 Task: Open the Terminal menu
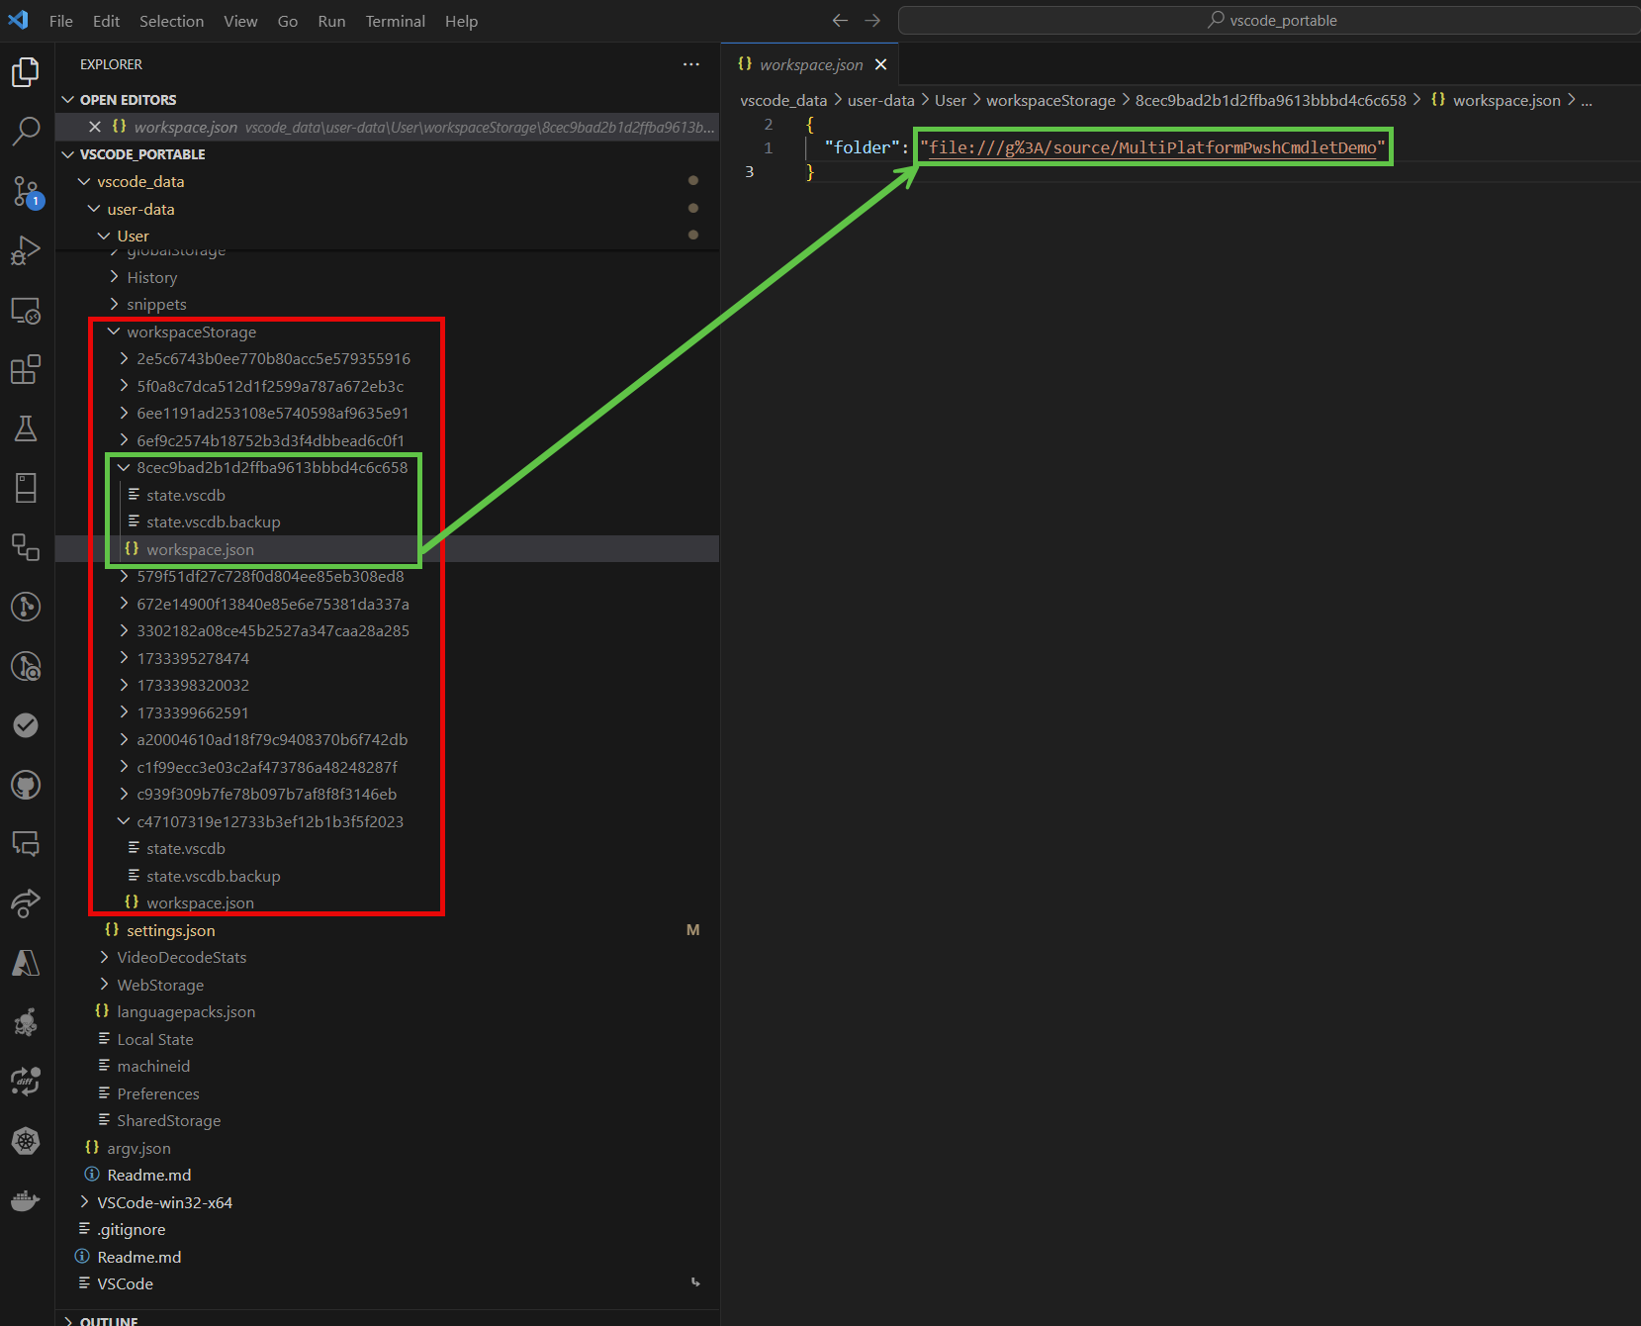point(395,21)
